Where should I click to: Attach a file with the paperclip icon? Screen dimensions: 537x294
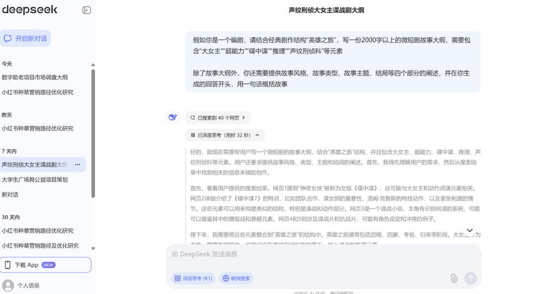[x=454, y=278]
